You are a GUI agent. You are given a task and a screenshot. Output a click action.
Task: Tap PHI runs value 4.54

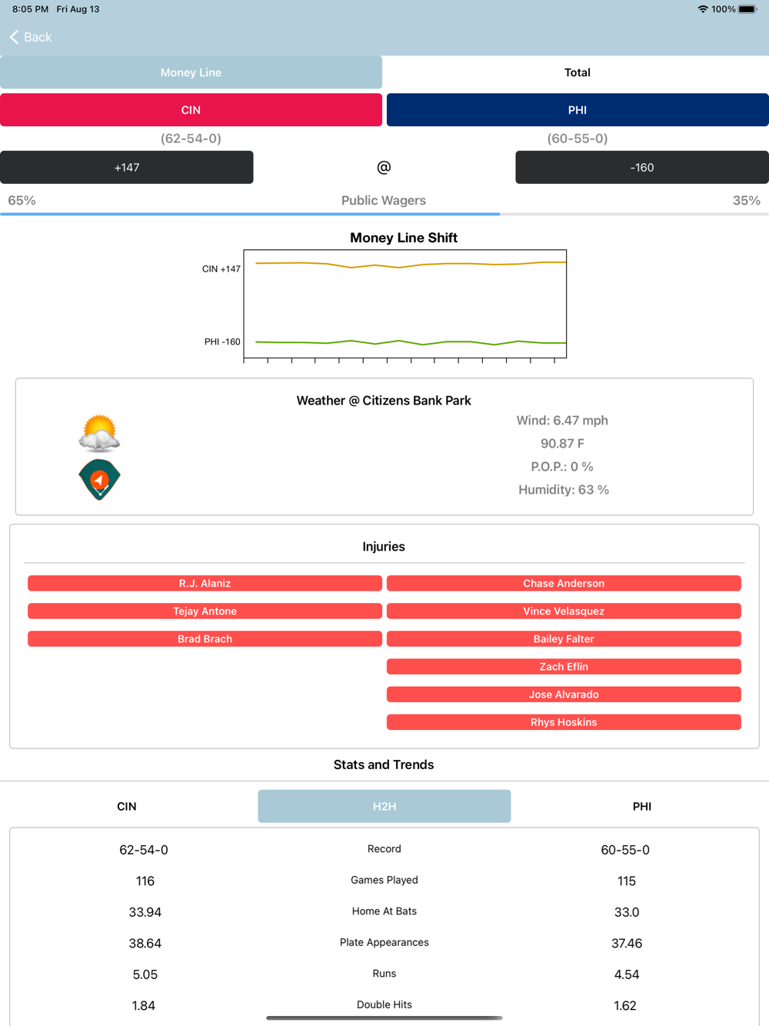(627, 974)
